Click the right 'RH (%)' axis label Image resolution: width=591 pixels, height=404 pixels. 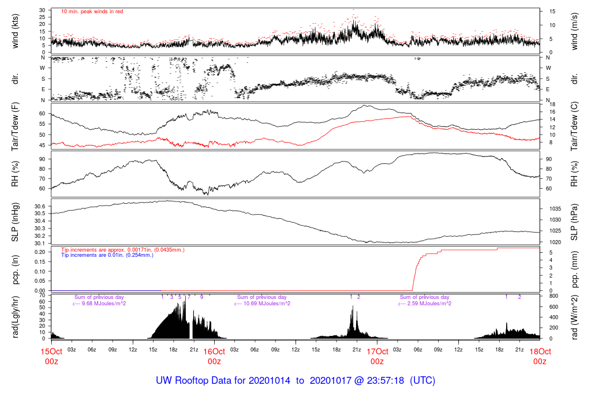pos(574,174)
